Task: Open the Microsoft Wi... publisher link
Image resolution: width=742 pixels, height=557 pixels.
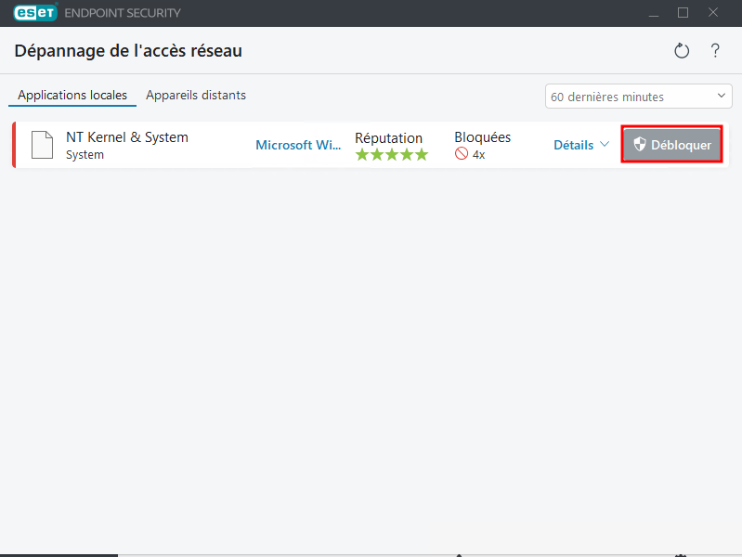Action: [298, 145]
